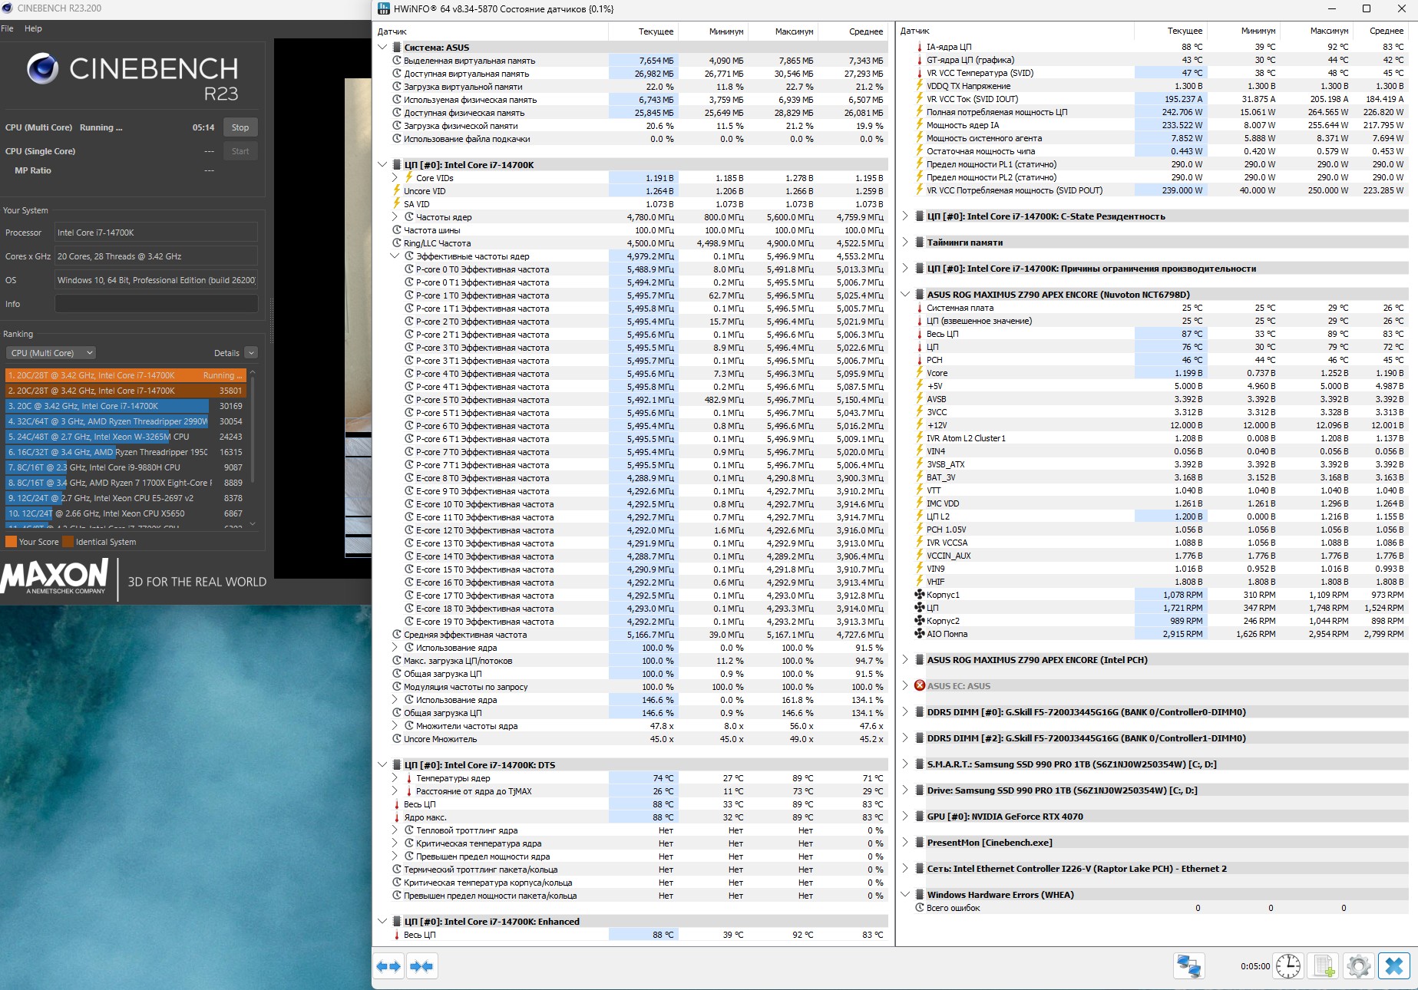The width and height of the screenshot is (1418, 990).
Task: Click the Start button for Single Core
Action: click(x=240, y=151)
